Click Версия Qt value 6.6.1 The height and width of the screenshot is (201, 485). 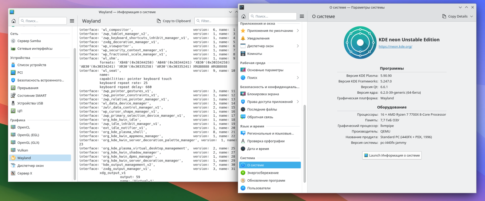tap(384, 87)
